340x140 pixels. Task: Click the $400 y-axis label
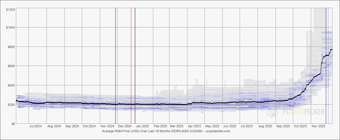click(11, 85)
